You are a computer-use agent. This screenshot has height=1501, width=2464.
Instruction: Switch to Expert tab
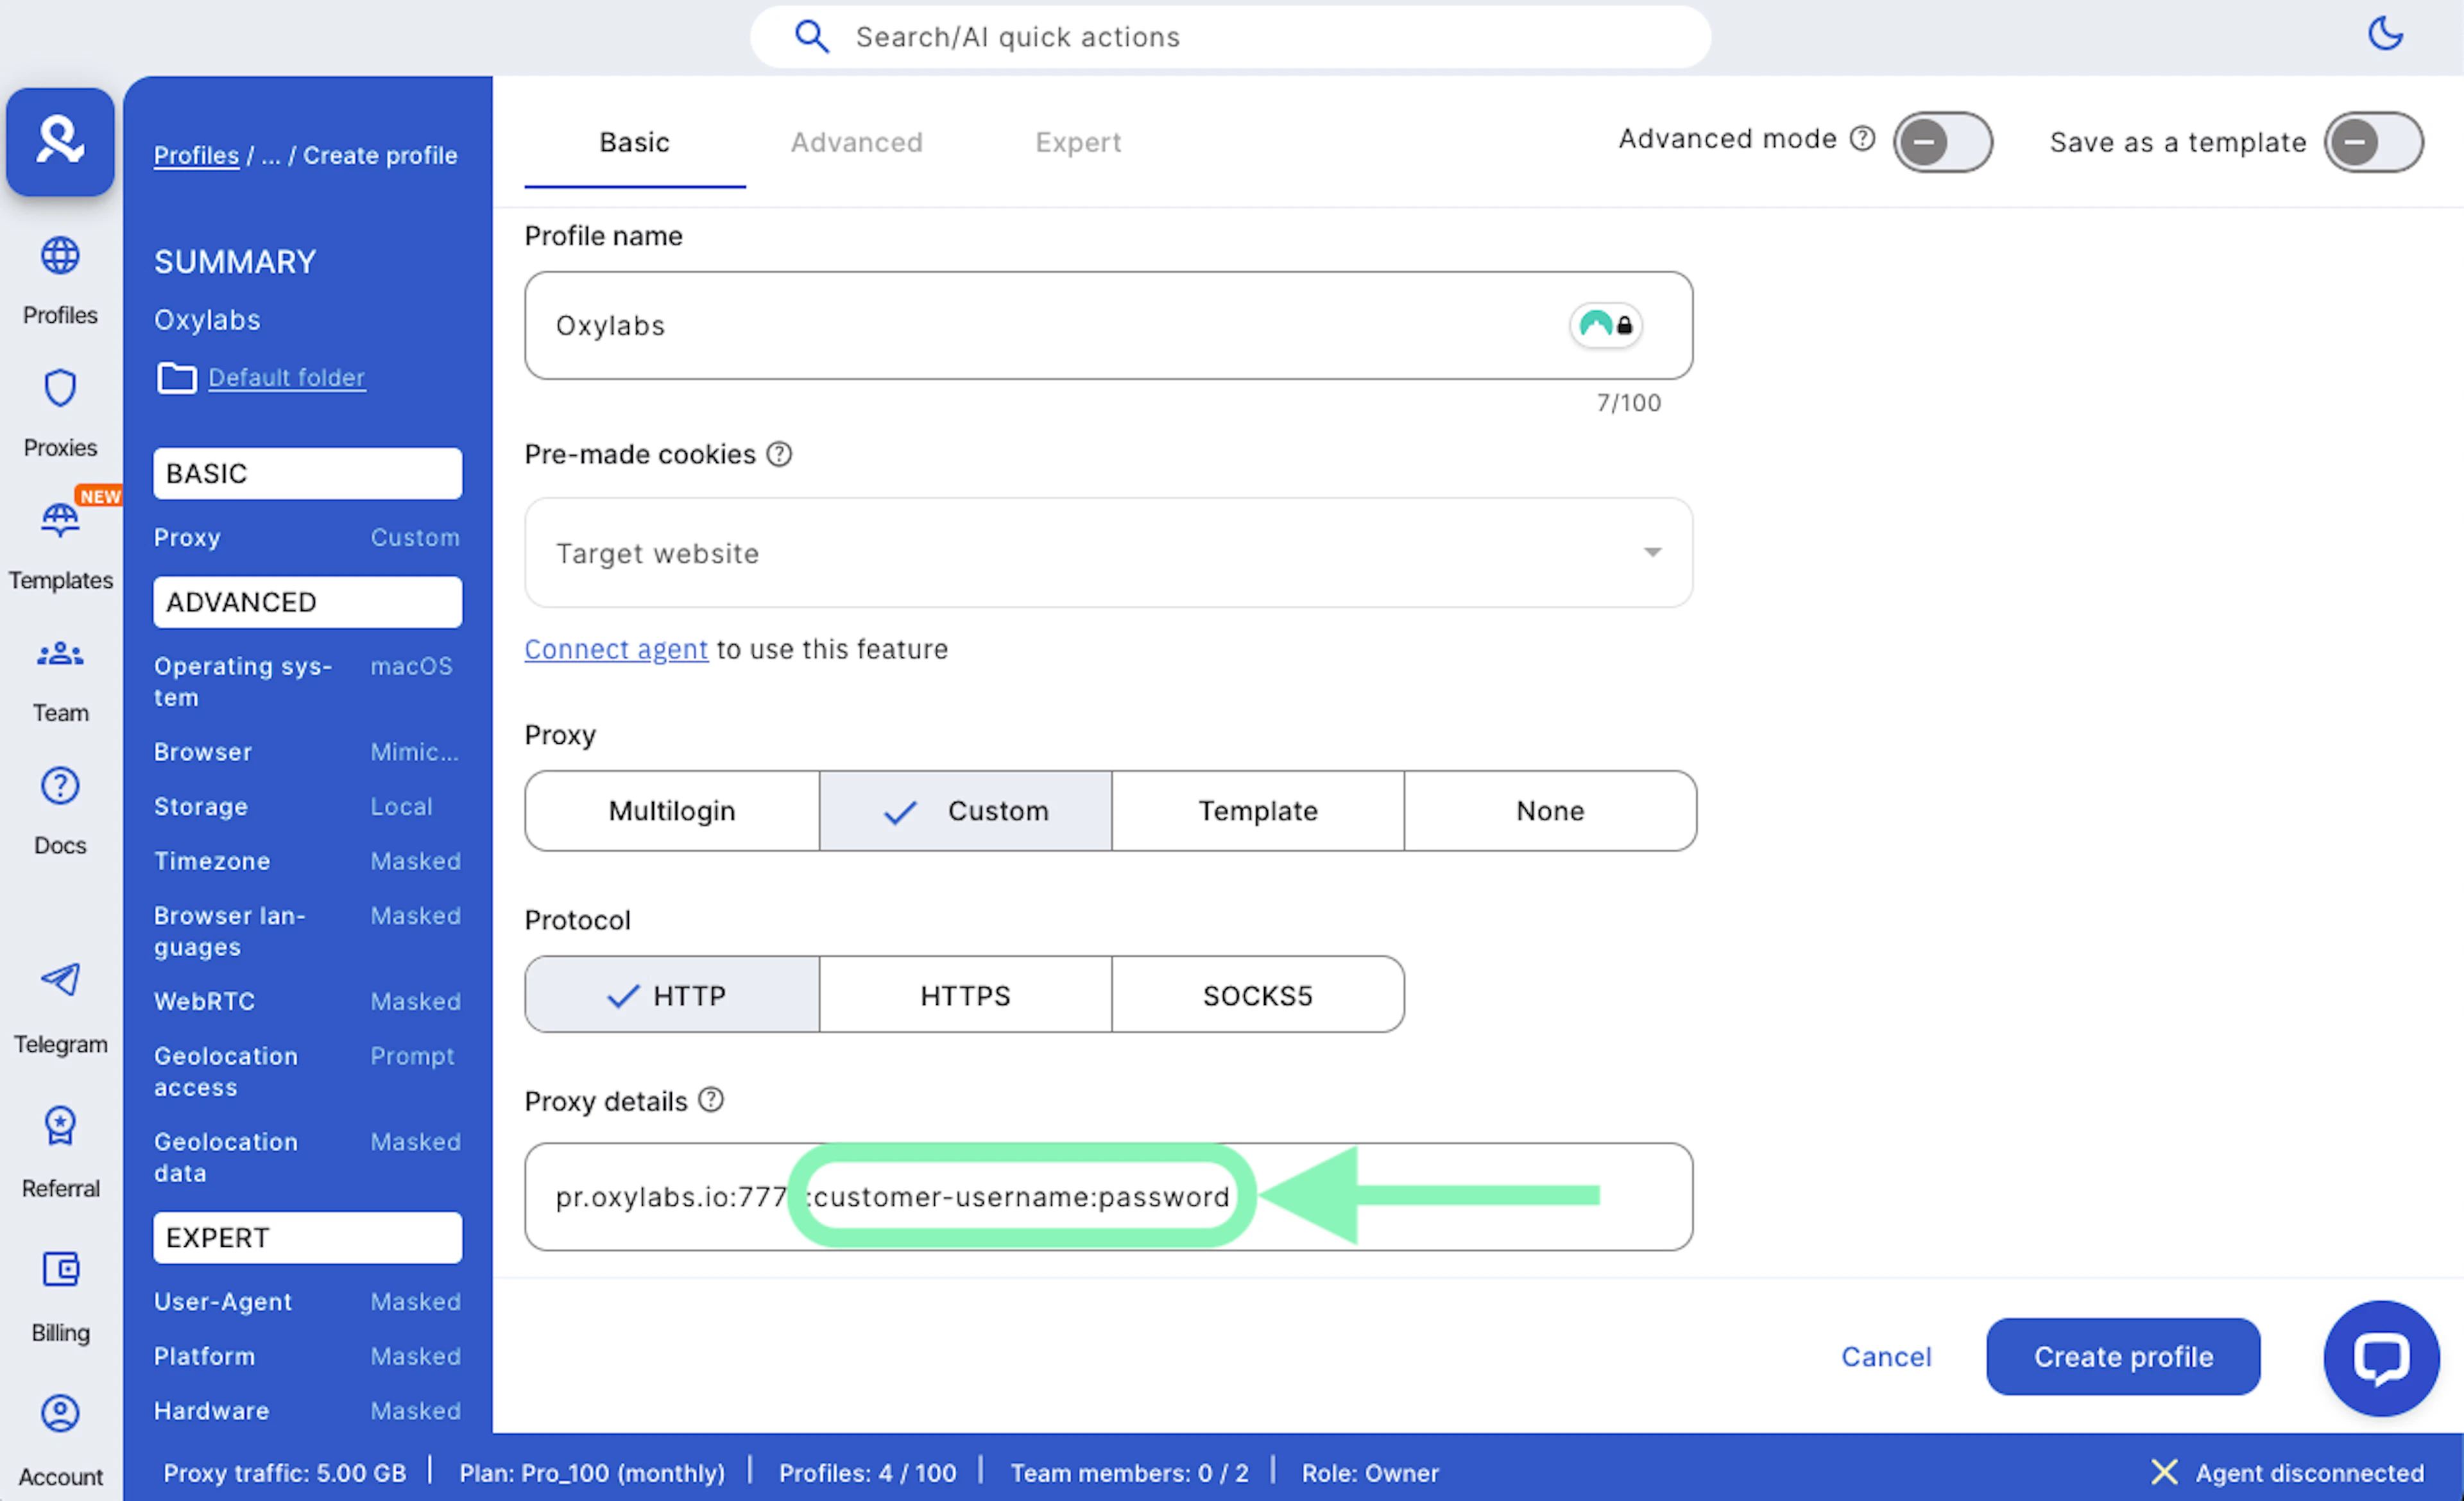(x=1078, y=142)
